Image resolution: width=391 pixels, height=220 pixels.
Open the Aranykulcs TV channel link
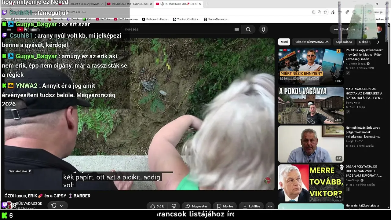(354, 141)
